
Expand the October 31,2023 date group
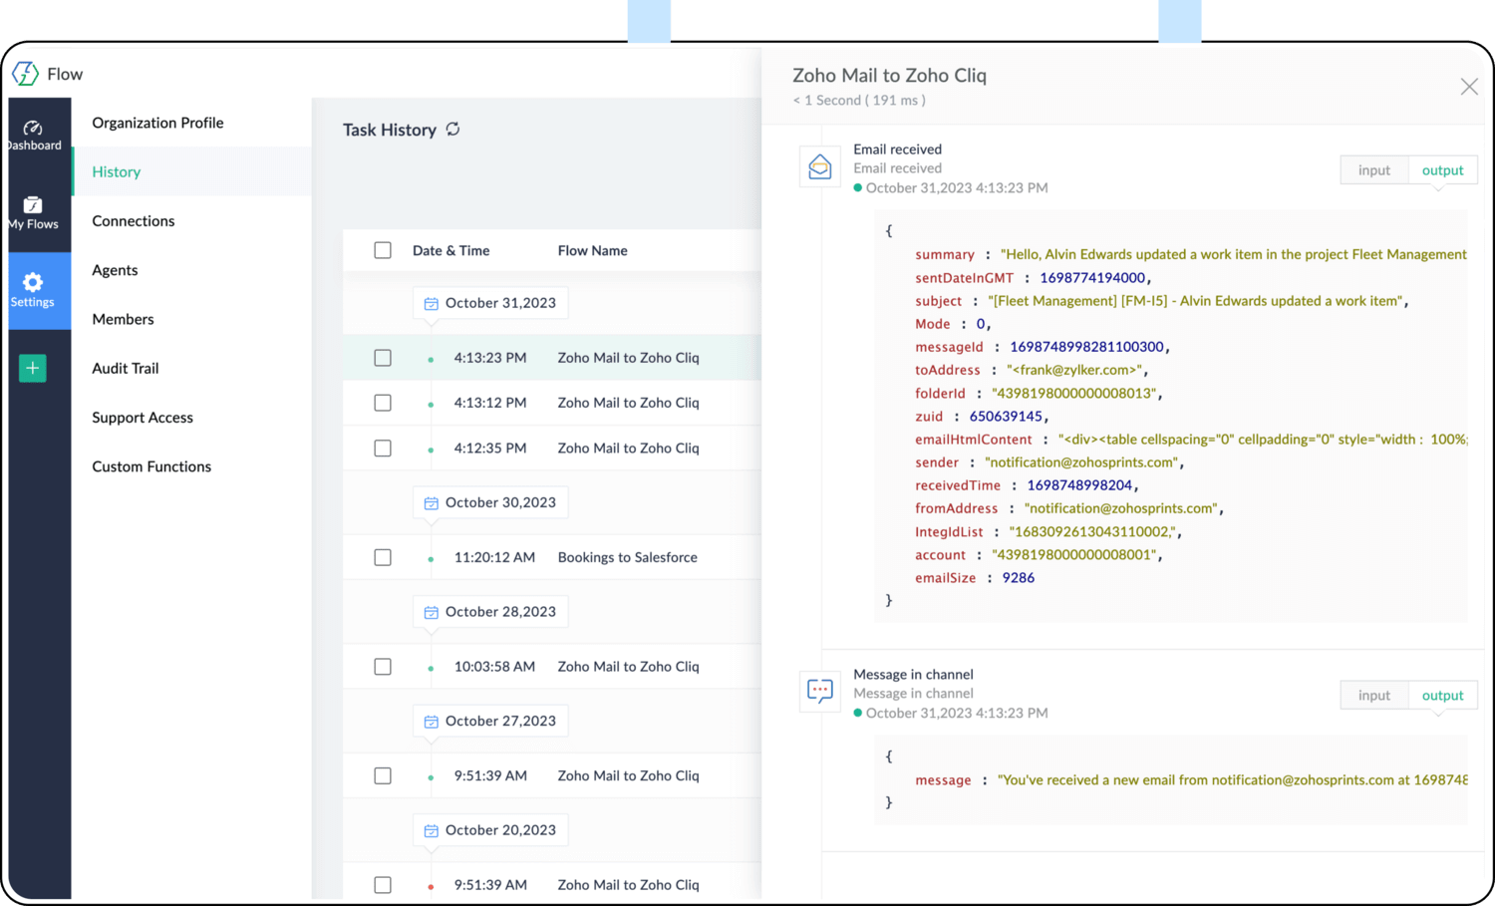pos(490,303)
